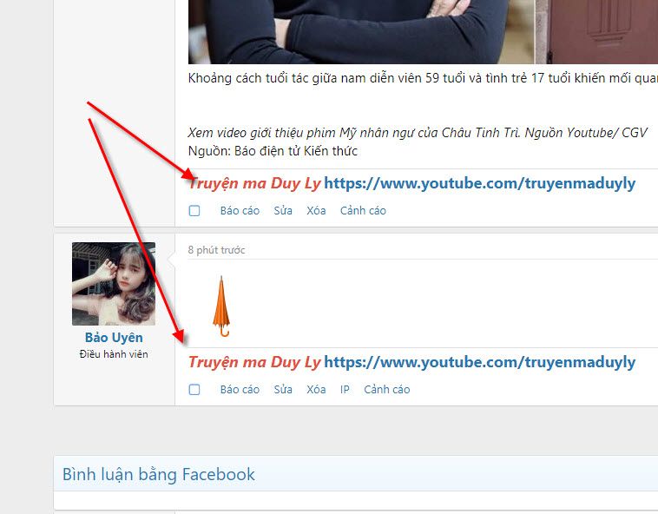
Task: Select the checkbox under the Châu Tinh Trì article post
Action: (194, 211)
